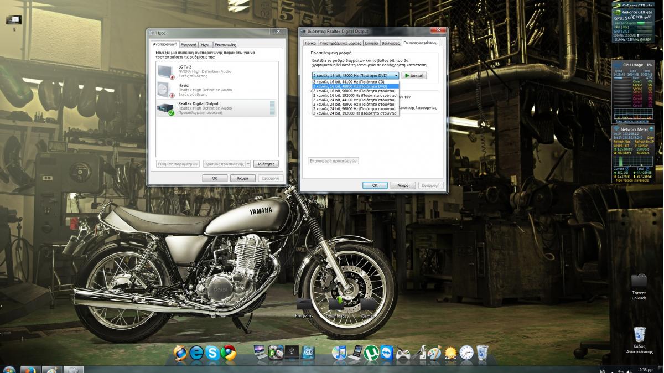The image size is (664, 373).
Task: Click Άκυρο in the Ήχος window
Action: click(x=242, y=178)
